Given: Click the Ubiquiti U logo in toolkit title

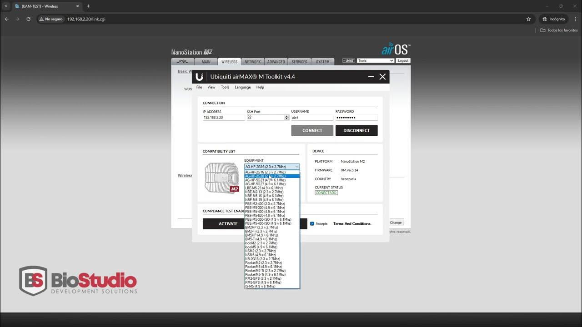Looking at the screenshot, I should 200,77.
